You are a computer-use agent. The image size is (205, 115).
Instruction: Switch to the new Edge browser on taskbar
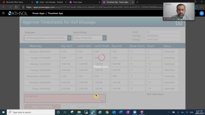[x=93, y=112]
